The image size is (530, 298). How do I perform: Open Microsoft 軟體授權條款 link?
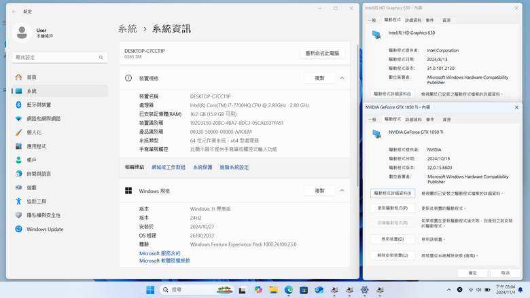164,261
